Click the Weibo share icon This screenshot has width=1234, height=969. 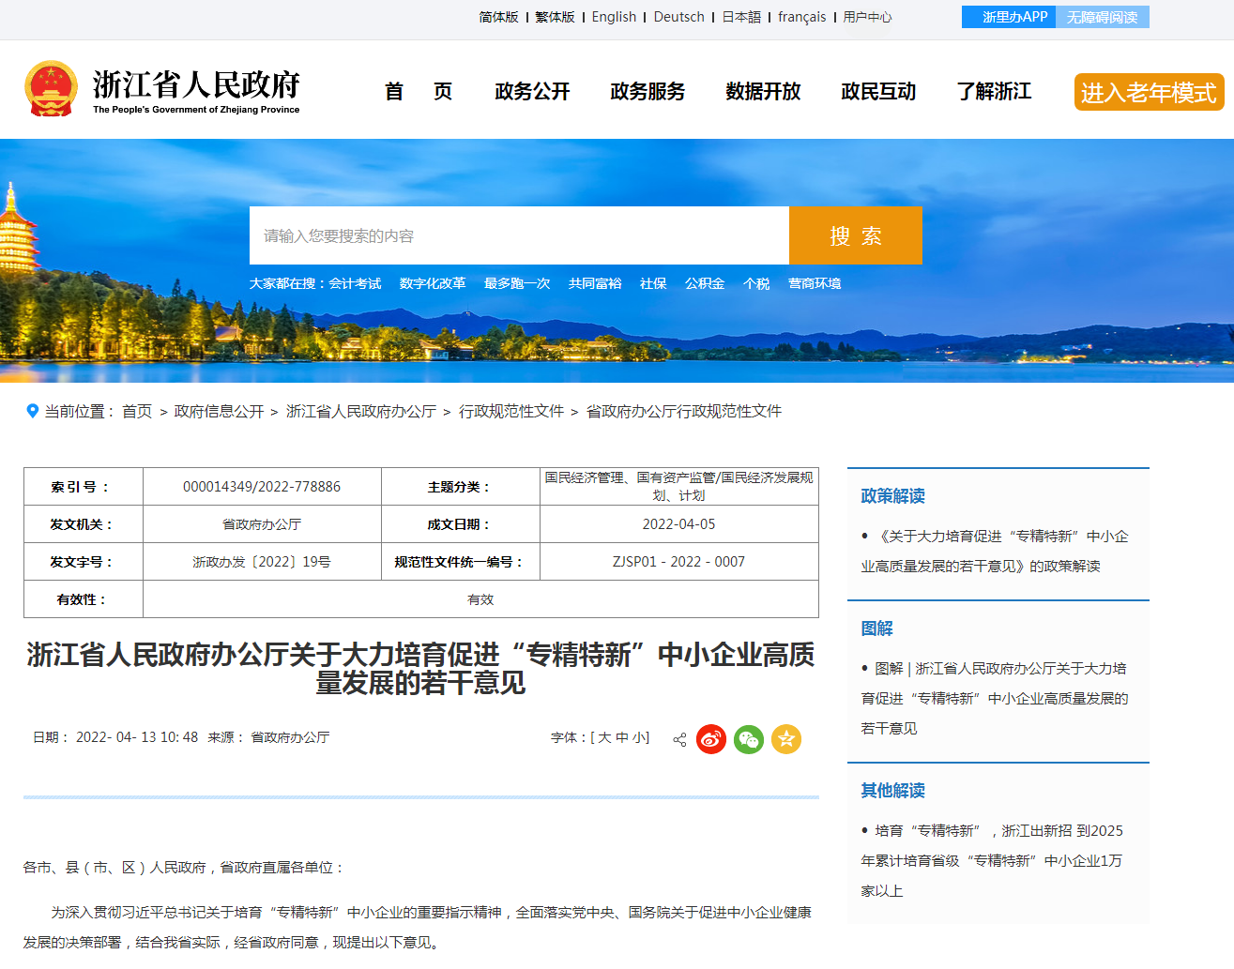(x=711, y=739)
